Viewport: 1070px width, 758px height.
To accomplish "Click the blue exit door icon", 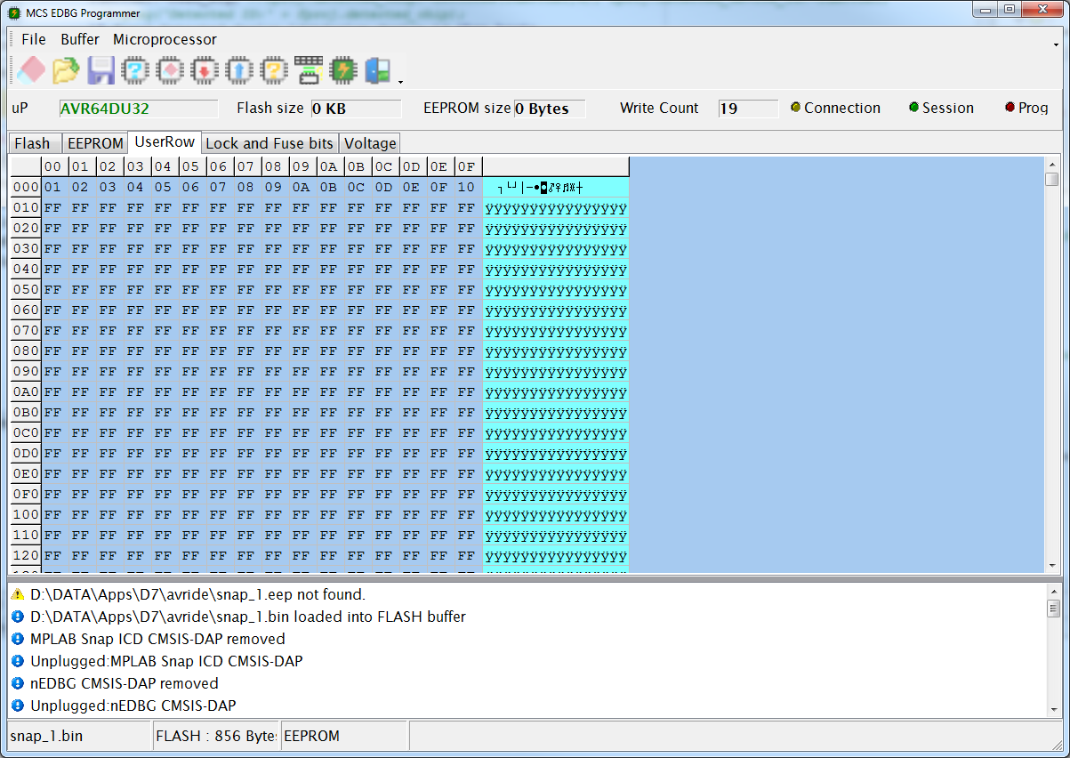I will pyautogui.click(x=378, y=69).
